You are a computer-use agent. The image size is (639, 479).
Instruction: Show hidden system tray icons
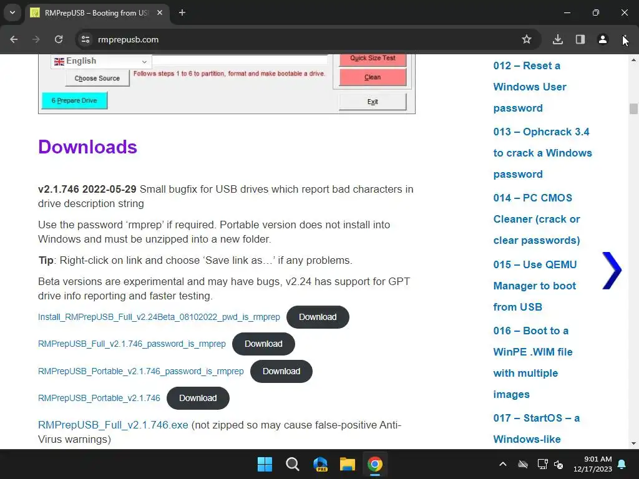pos(503,464)
